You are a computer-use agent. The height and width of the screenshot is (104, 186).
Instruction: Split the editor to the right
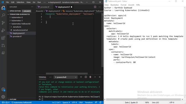tap(95, 7)
